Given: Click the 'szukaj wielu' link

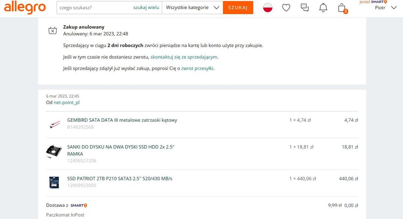Looking at the screenshot, I should (146, 8).
